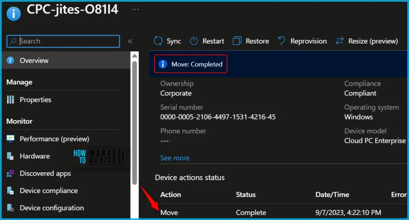Click the Reprovision button label
This screenshot has height=220, width=409.
(x=309, y=41)
